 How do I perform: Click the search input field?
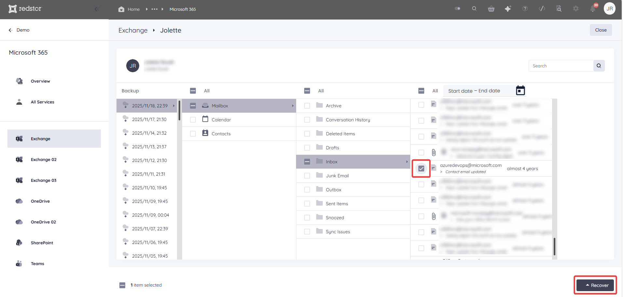click(x=561, y=66)
